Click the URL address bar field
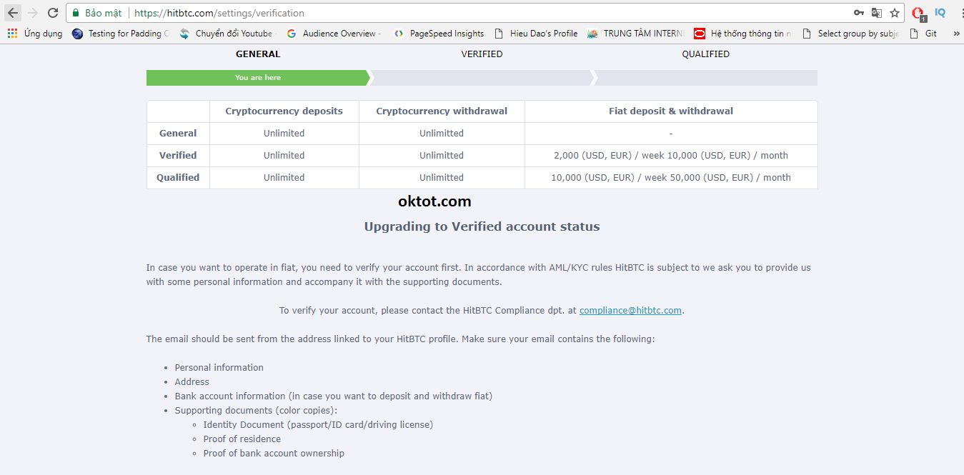 coord(464,13)
